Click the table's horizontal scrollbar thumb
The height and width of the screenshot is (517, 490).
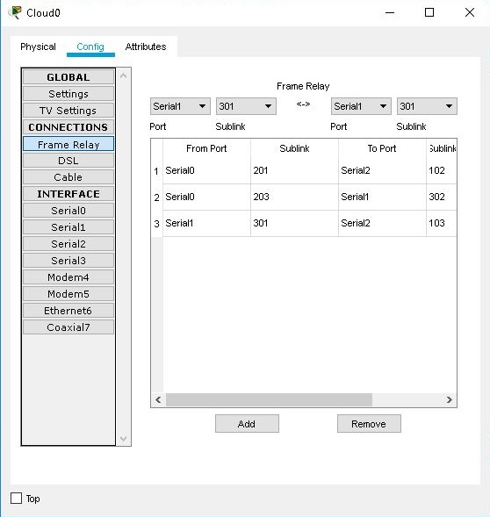[x=269, y=400]
